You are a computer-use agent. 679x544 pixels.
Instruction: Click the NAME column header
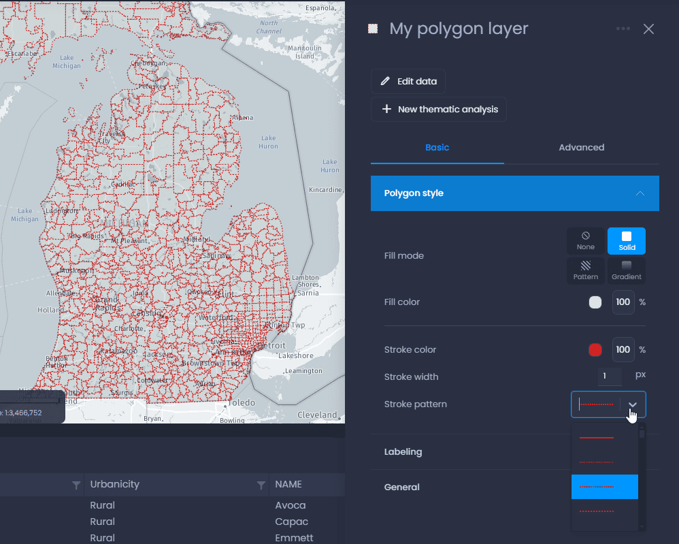(x=288, y=484)
